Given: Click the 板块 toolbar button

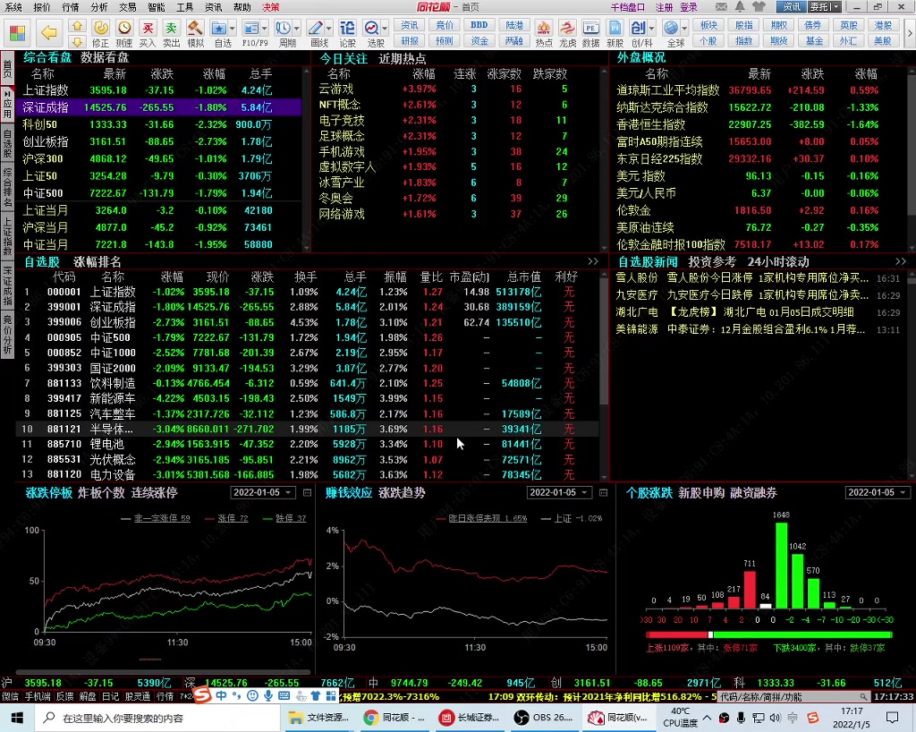Looking at the screenshot, I should coord(708,26).
